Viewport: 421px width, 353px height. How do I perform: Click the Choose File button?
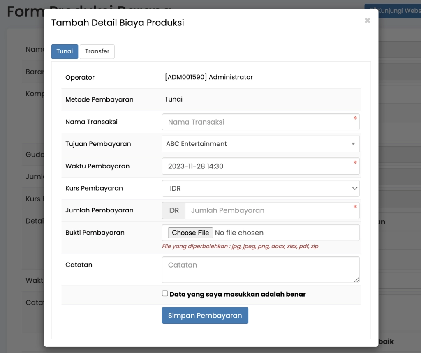(190, 233)
